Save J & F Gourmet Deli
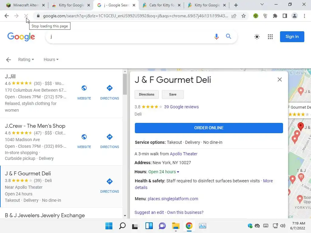 (173, 95)
